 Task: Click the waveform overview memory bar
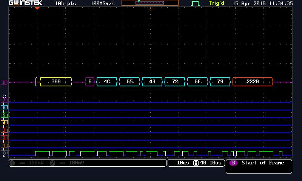(x=150, y=3)
